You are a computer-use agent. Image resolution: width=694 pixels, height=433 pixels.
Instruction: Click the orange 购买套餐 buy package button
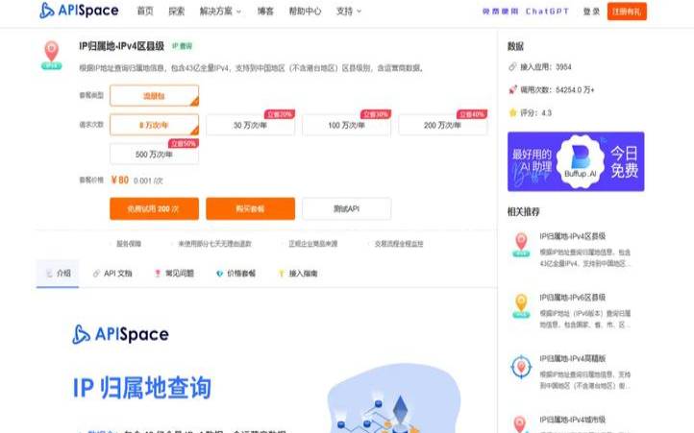(250, 208)
